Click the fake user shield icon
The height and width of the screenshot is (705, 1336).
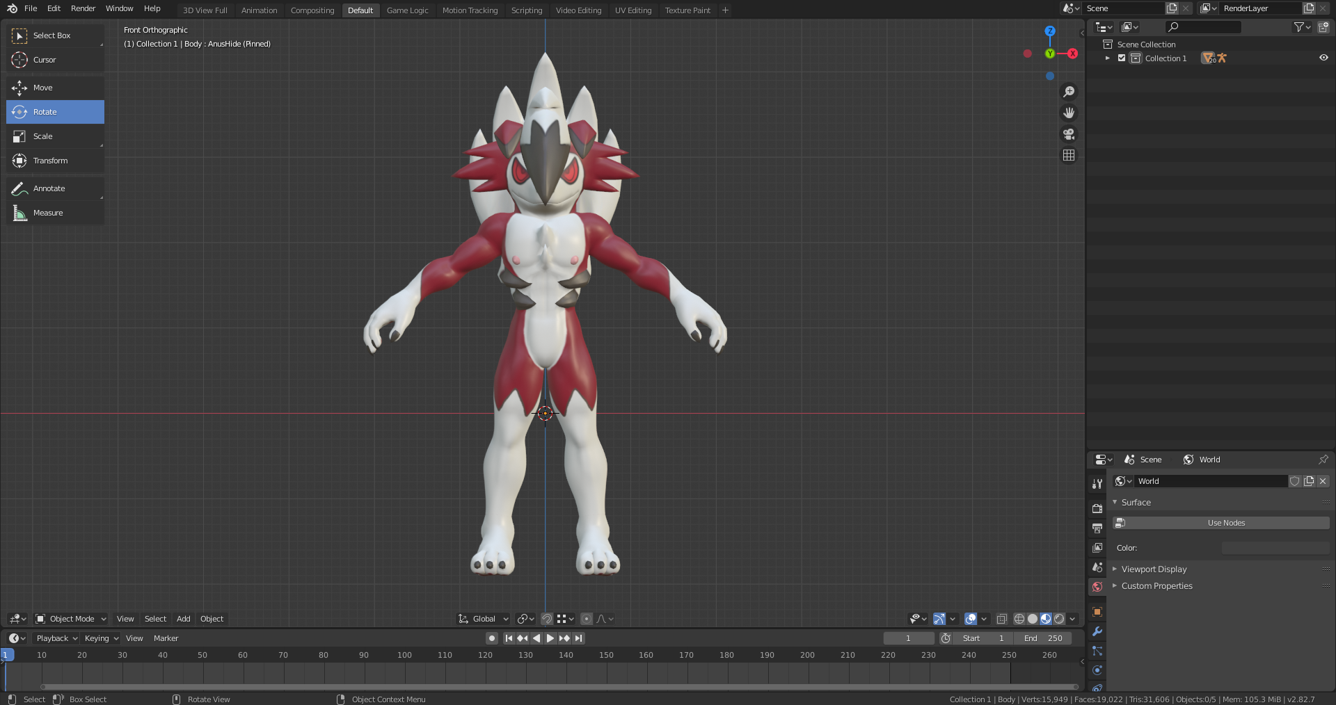(1294, 481)
